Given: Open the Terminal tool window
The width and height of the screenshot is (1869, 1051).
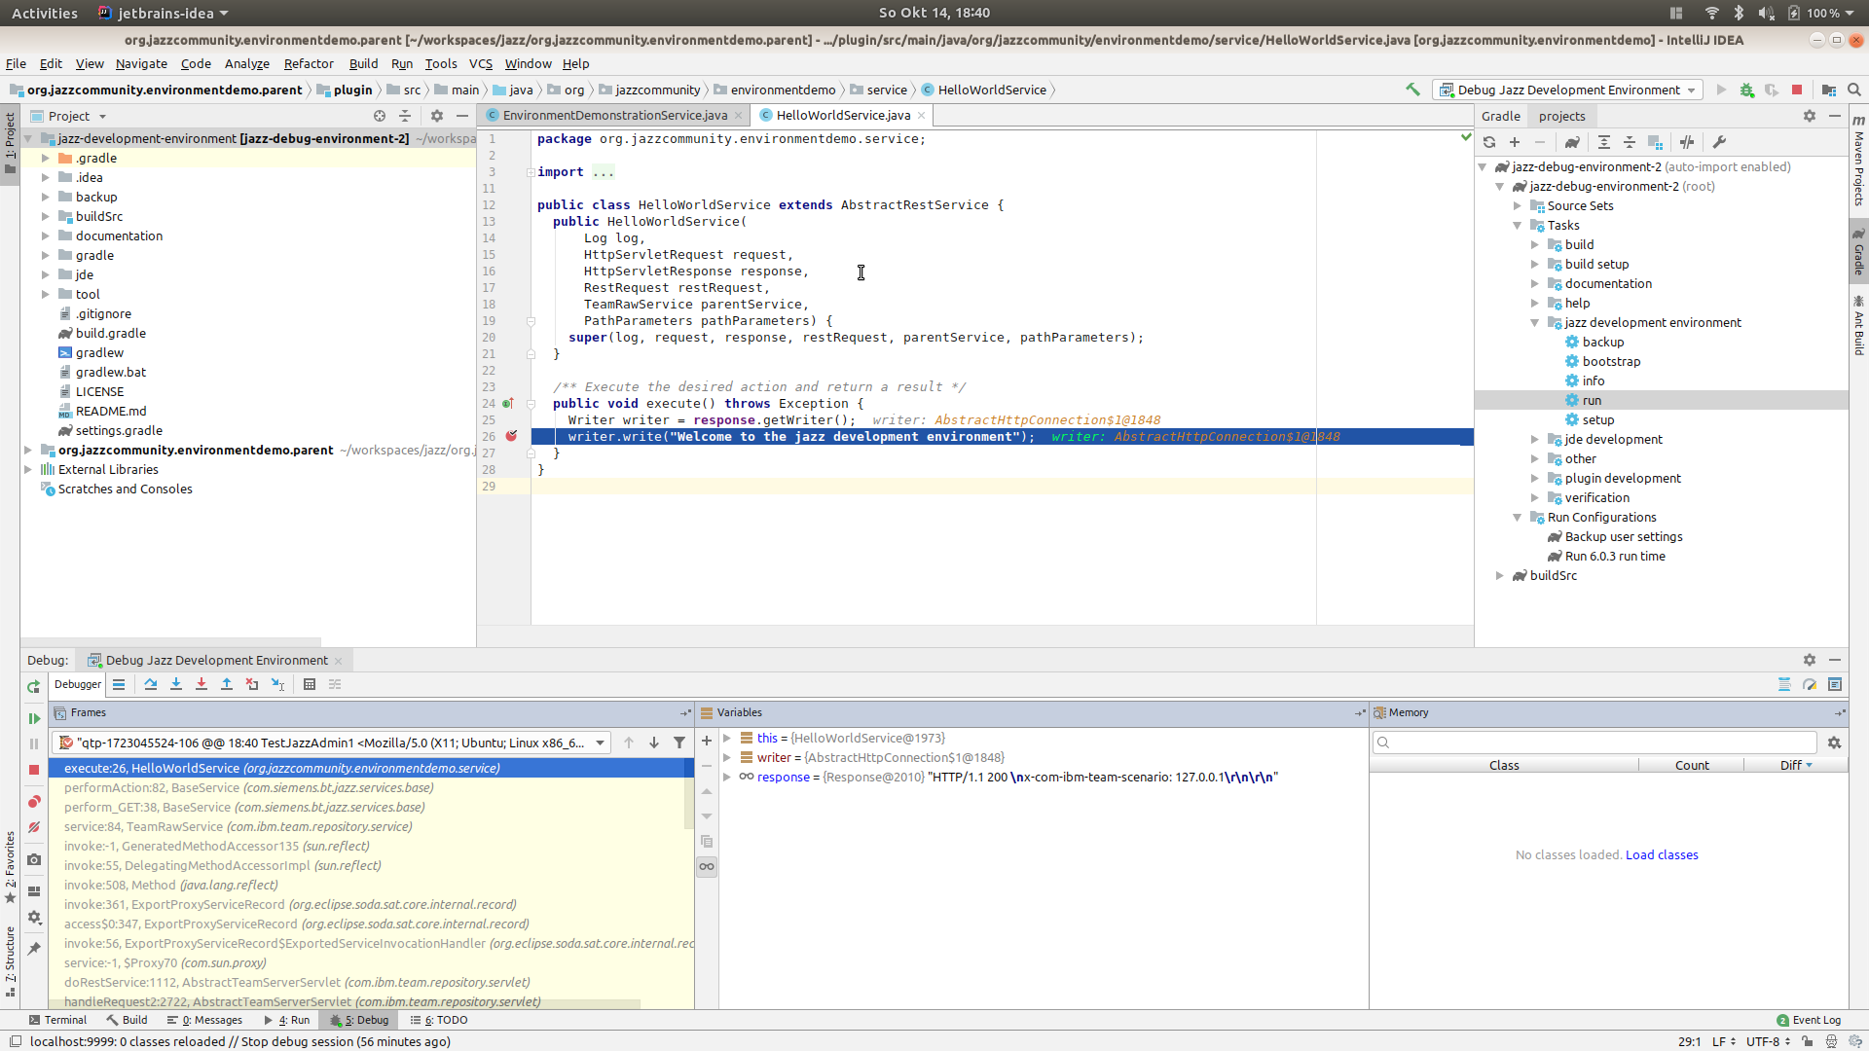Looking at the screenshot, I should [x=57, y=1020].
